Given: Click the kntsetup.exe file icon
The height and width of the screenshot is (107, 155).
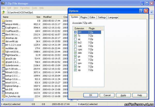Looking at the screenshot, I should click(4, 93).
